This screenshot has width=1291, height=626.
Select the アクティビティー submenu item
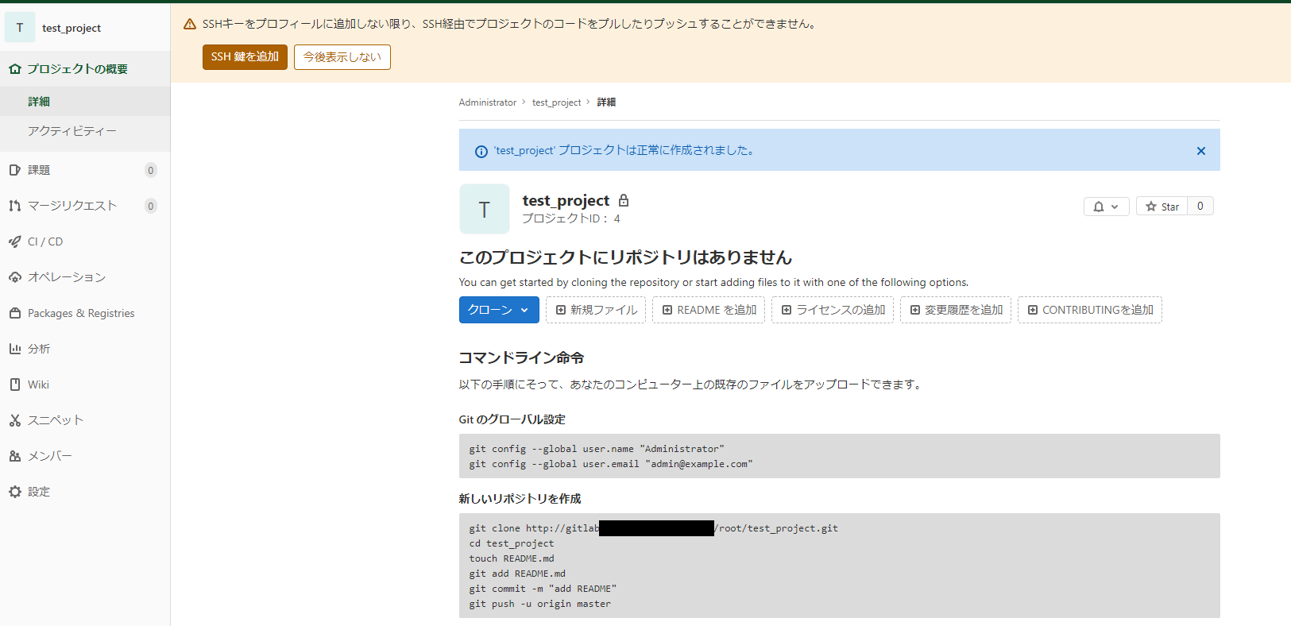pos(85,131)
